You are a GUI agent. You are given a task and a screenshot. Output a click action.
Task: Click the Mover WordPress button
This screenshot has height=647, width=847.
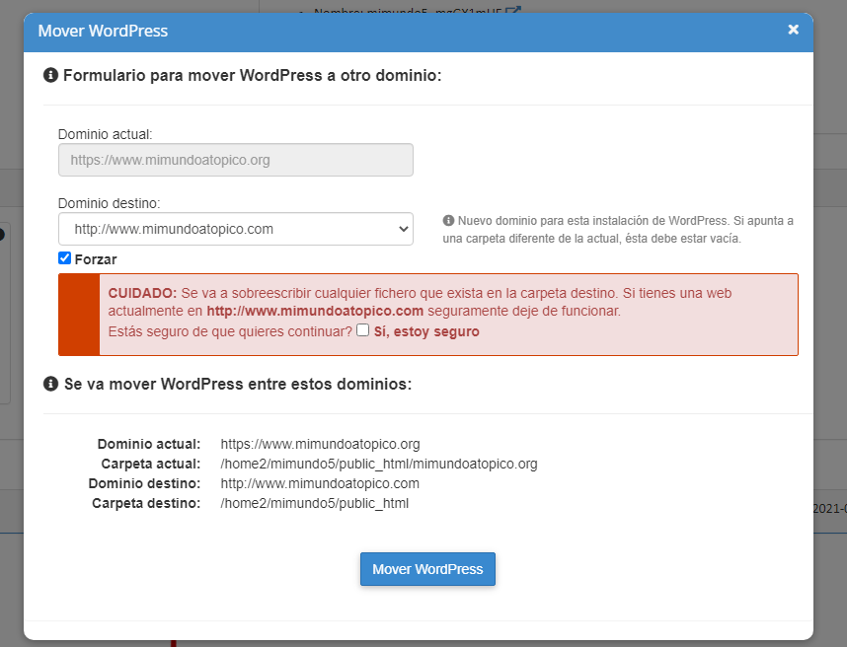(427, 569)
